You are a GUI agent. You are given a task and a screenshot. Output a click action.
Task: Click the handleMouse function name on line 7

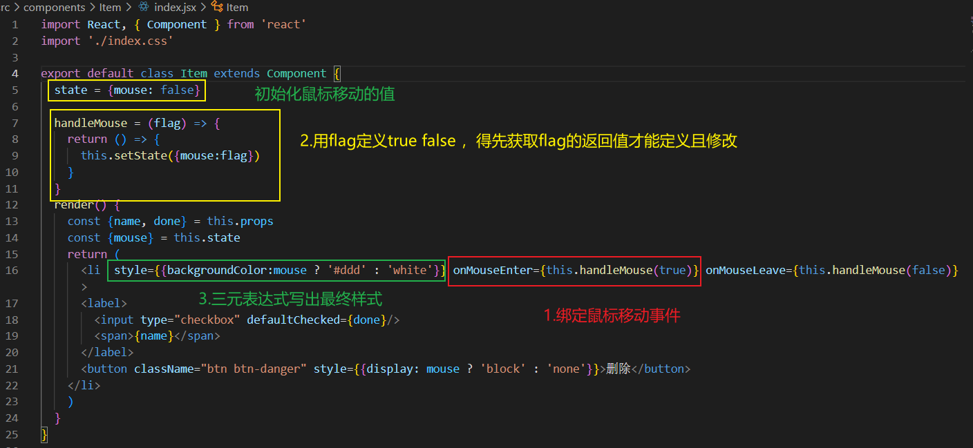[91, 122]
